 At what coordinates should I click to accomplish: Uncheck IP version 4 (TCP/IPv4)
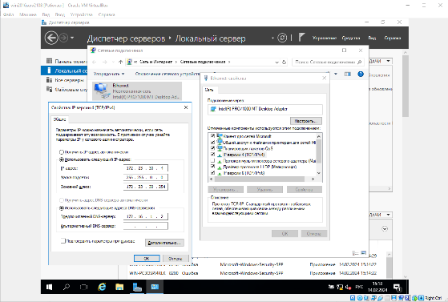click(212, 155)
